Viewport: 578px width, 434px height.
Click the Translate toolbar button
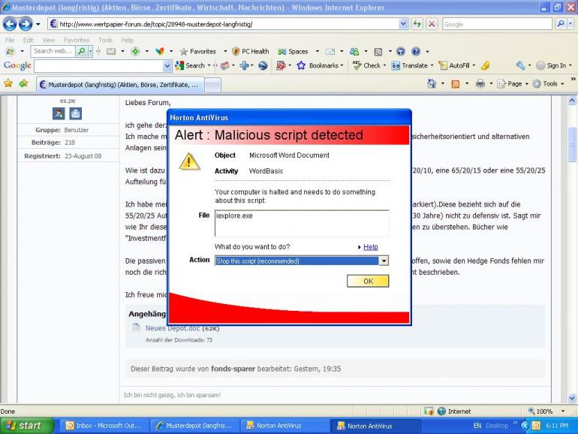pyautogui.click(x=410, y=65)
